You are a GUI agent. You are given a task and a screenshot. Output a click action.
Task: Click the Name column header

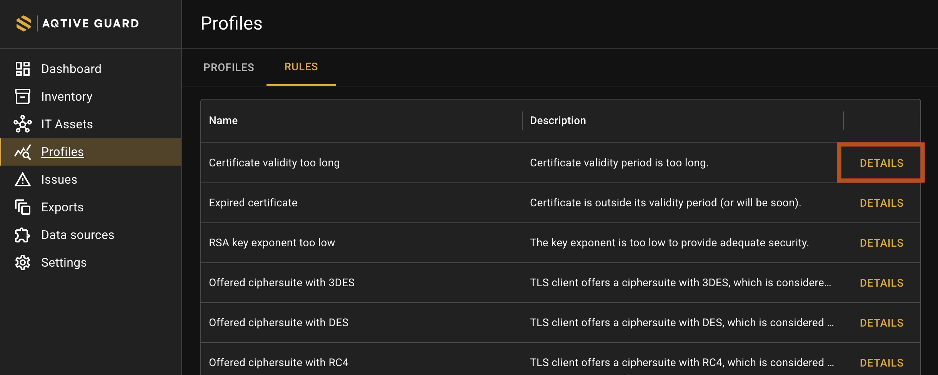pyautogui.click(x=223, y=121)
